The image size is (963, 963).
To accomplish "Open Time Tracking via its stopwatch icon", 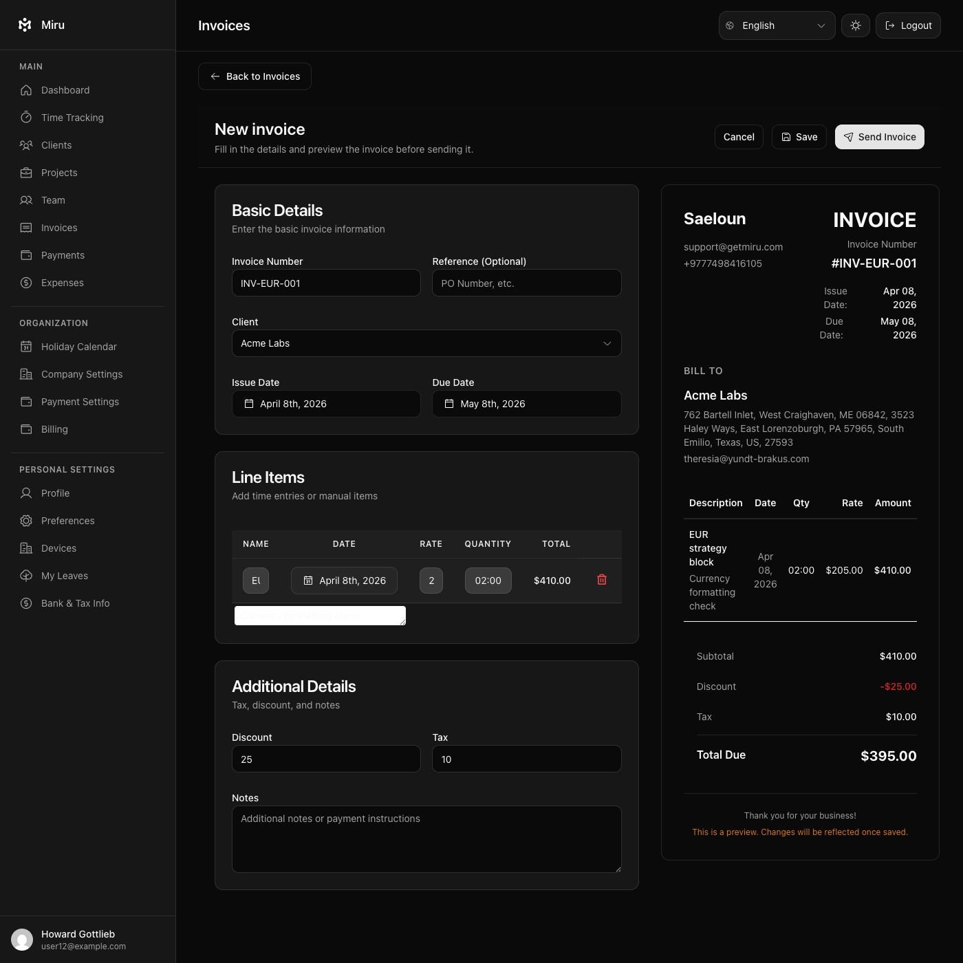I will point(26,118).
